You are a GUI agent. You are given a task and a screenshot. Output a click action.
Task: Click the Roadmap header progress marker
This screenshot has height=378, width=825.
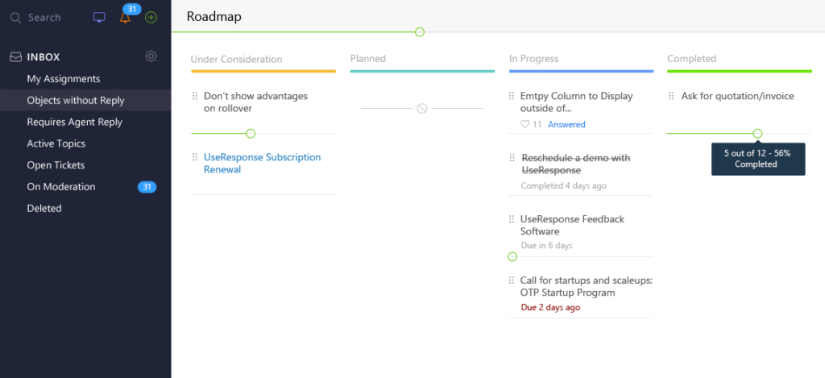(x=419, y=32)
